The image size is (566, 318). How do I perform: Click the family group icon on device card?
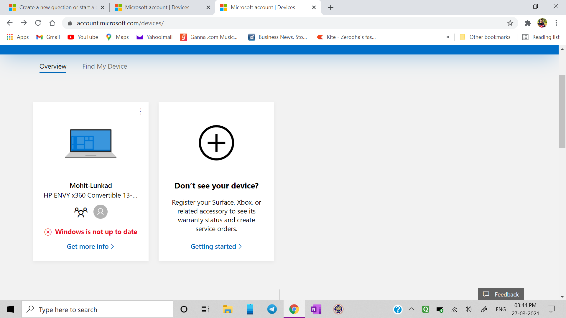point(81,212)
